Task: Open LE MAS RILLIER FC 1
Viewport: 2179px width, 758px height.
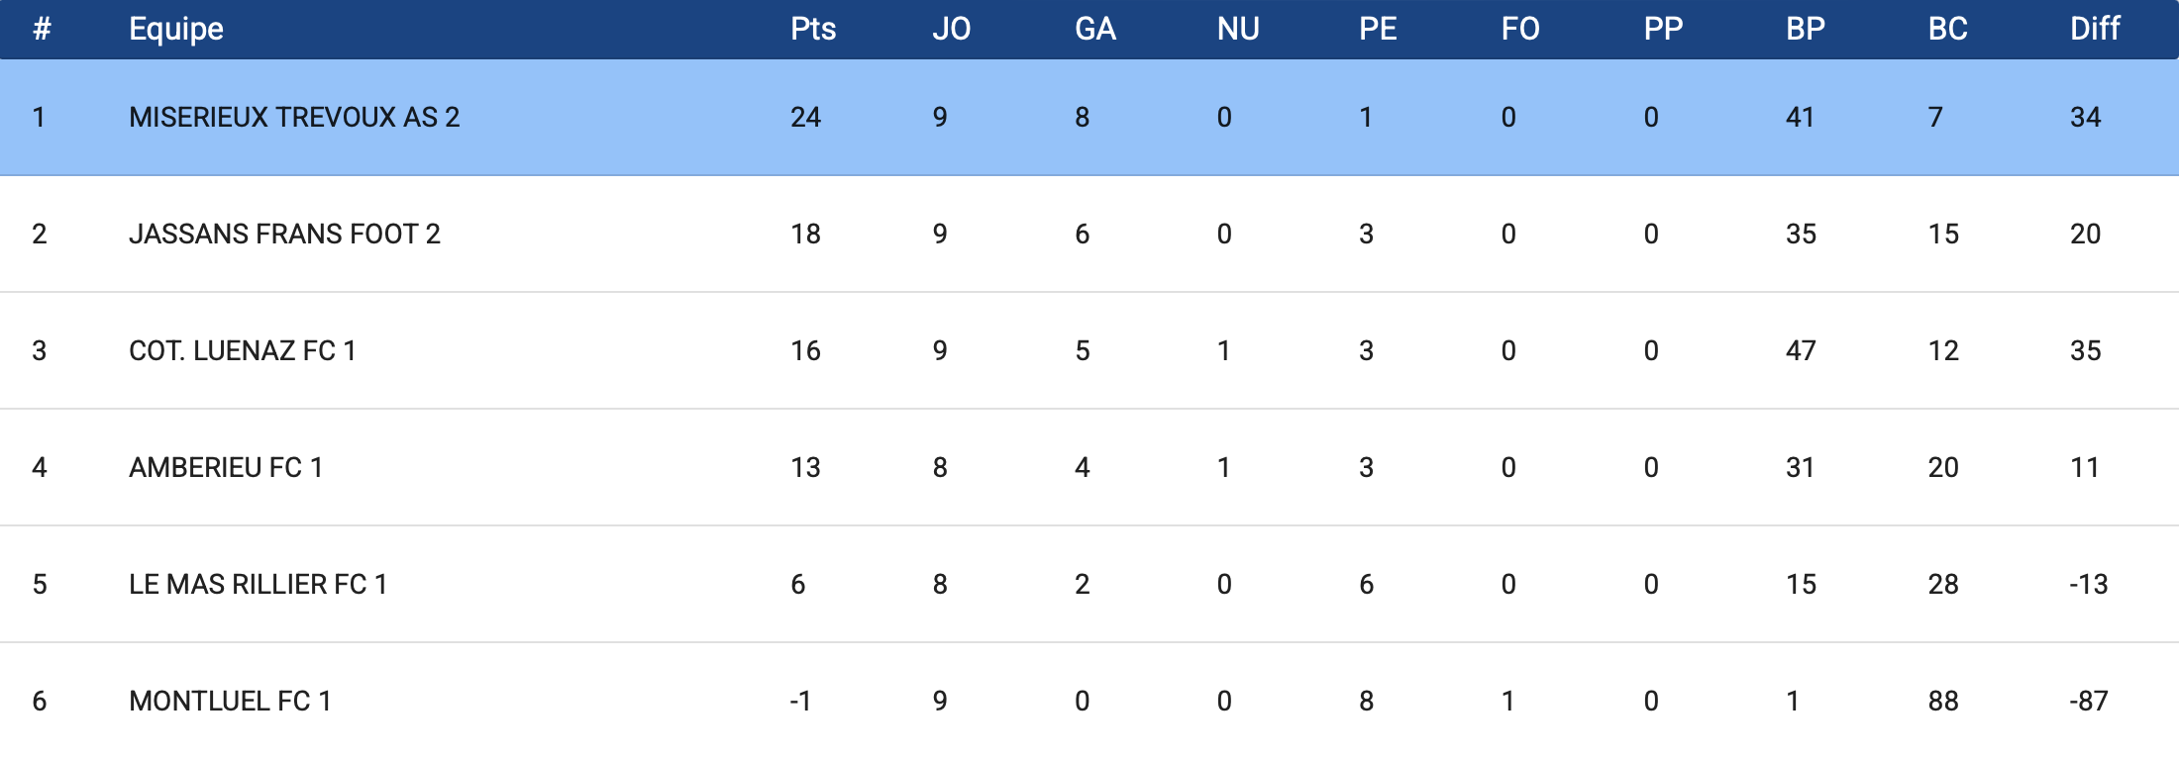Action: pos(258,584)
